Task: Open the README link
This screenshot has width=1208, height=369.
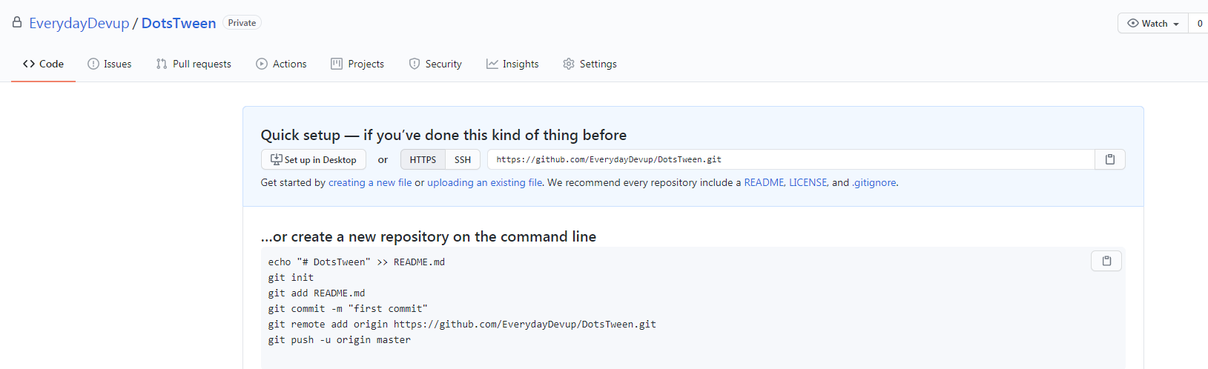Action: (765, 182)
